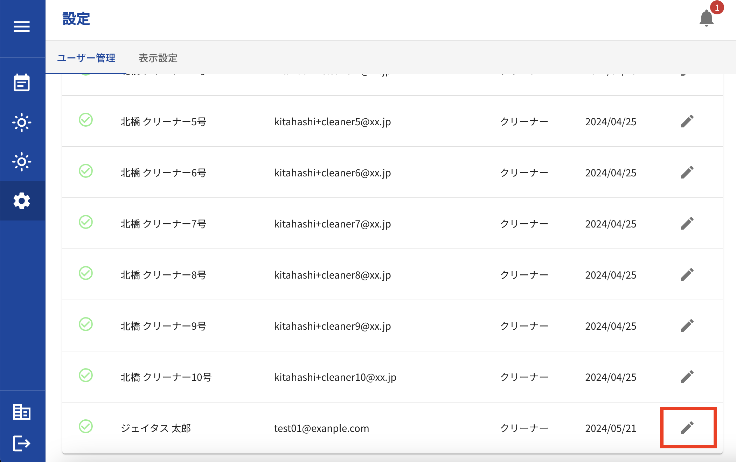Open the calendar schedule sidebar icon

point(22,83)
